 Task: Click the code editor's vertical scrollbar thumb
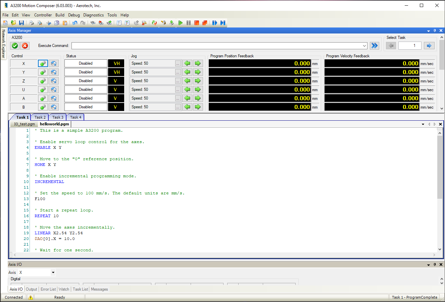(x=440, y=167)
